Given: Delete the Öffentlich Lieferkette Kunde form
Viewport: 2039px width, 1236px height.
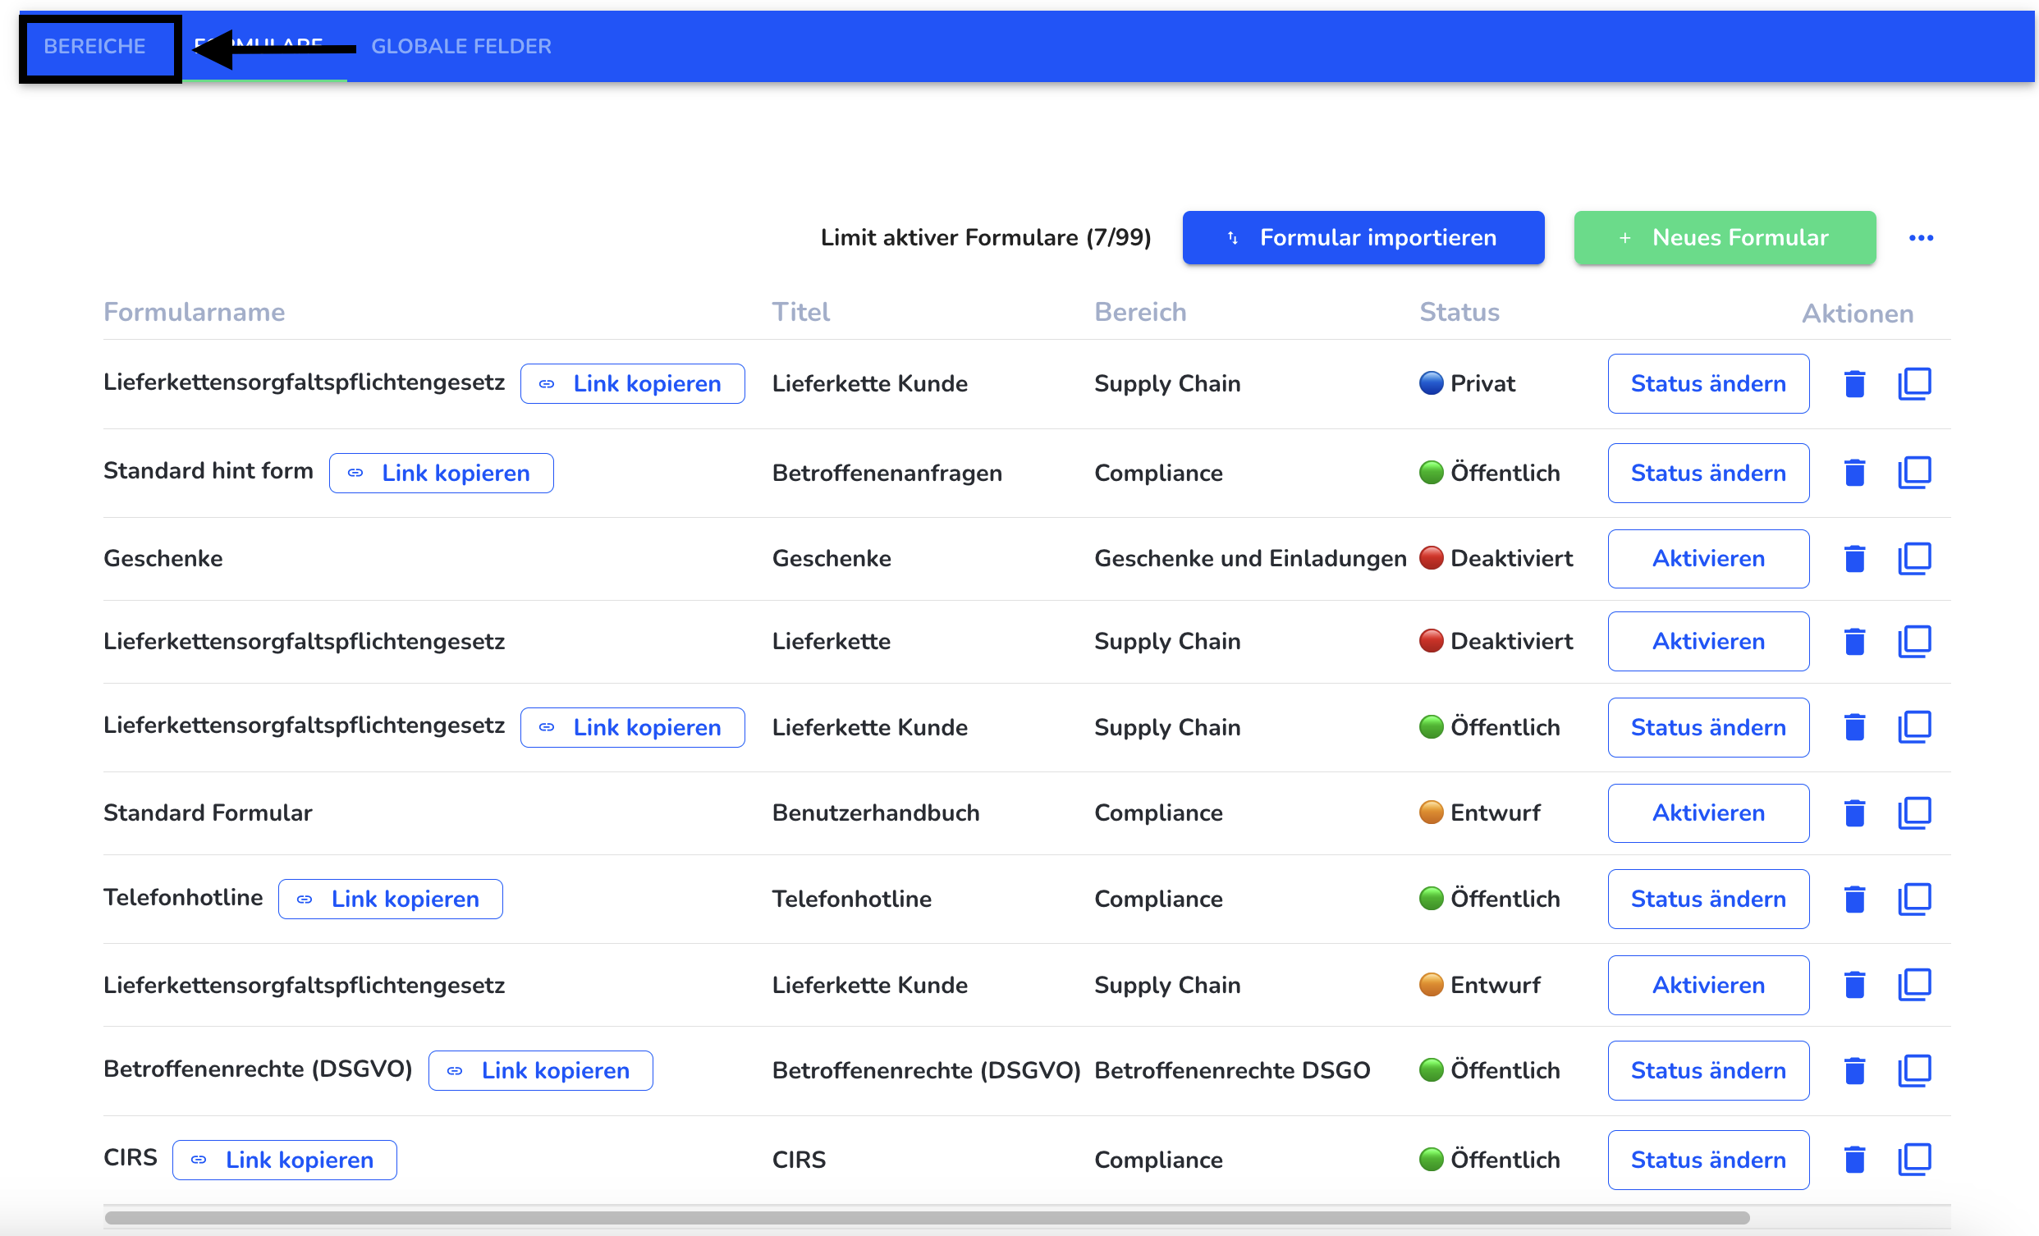Looking at the screenshot, I should (x=1854, y=728).
